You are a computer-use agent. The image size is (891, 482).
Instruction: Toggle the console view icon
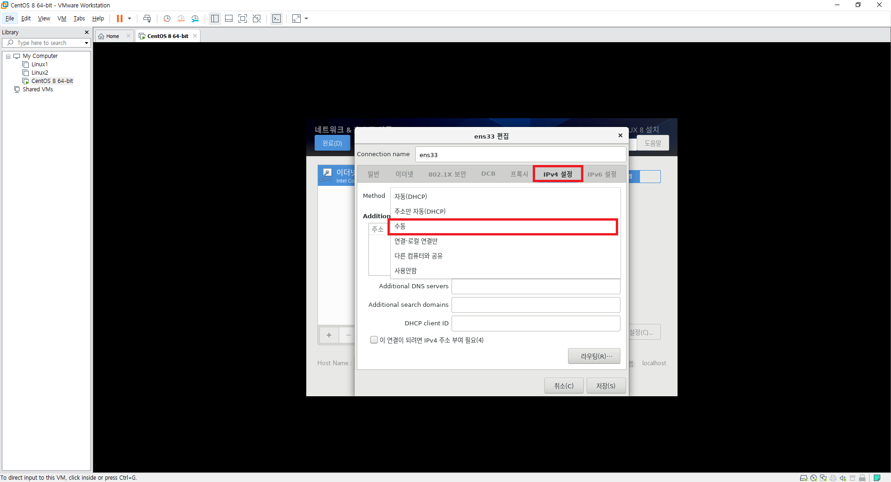(277, 19)
